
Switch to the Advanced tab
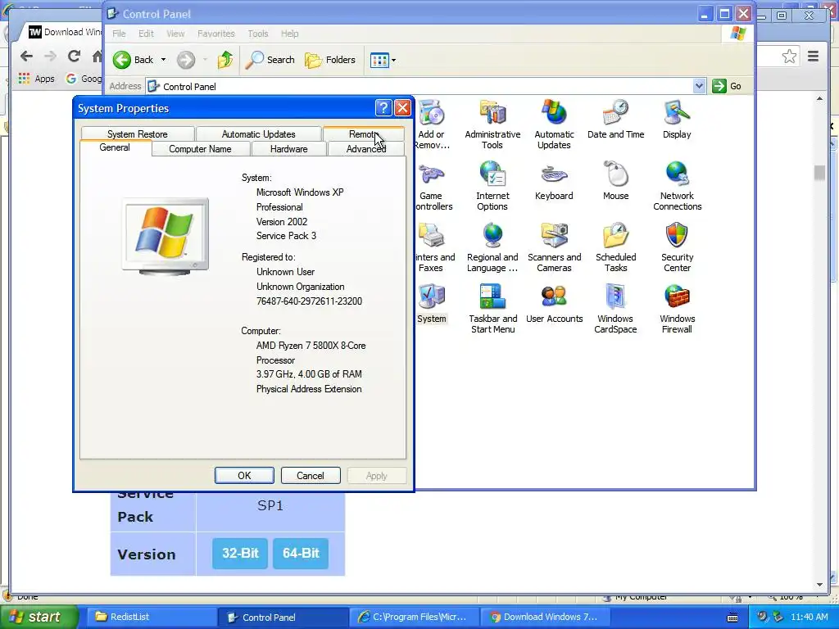coord(366,149)
